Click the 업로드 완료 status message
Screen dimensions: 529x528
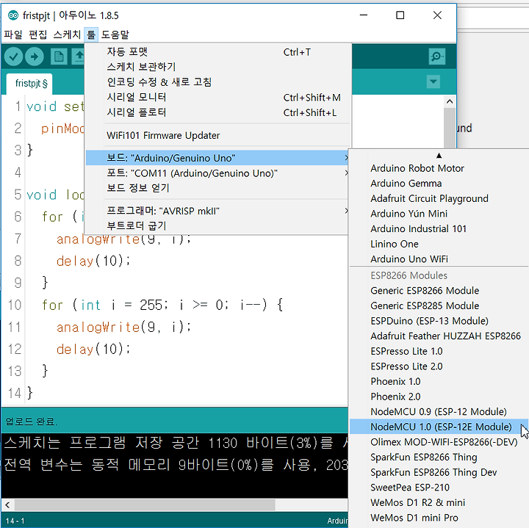pyautogui.click(x=32, y=421)
